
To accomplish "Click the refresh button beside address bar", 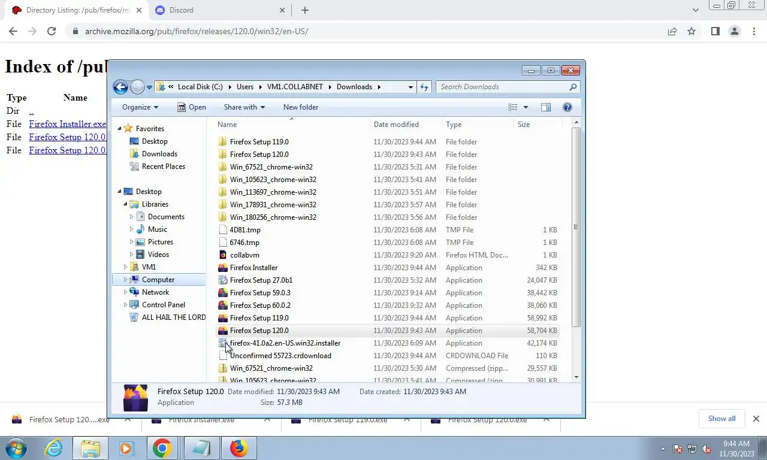I will pos(424,87).
